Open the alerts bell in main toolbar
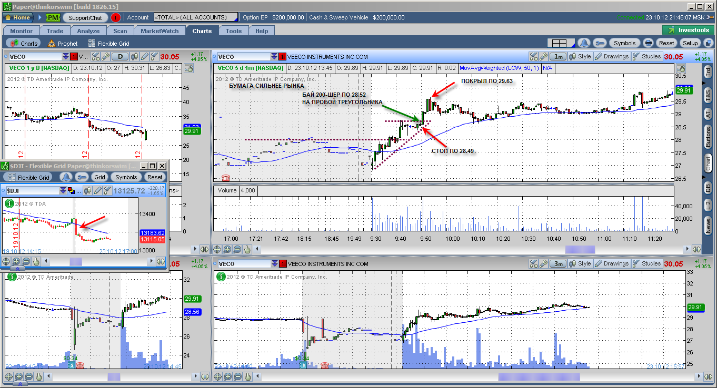 click(584, 43)
